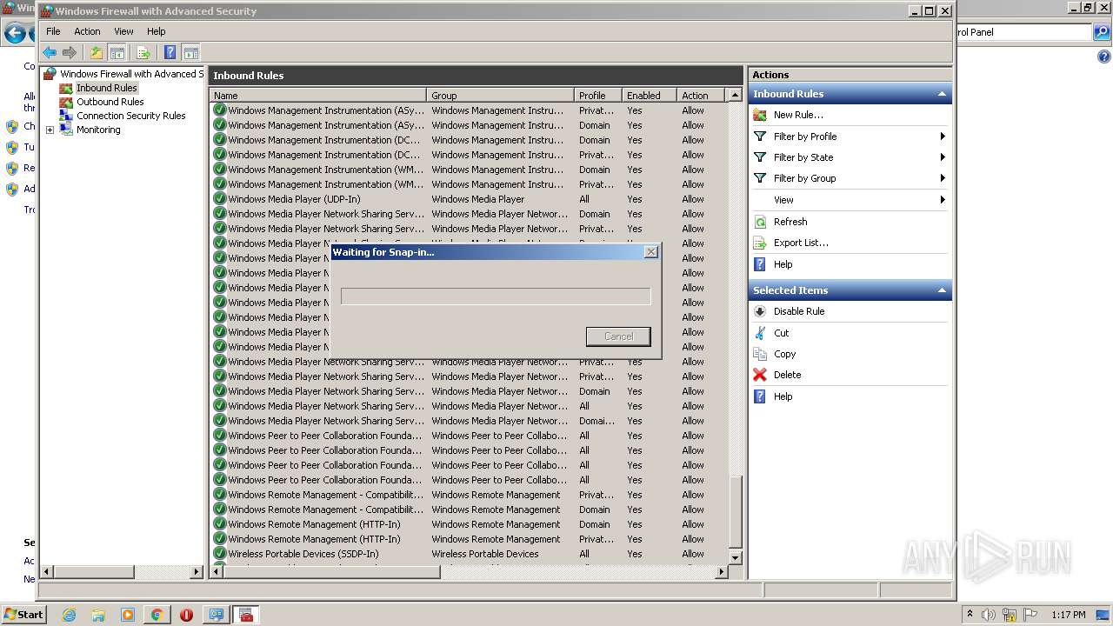The height and width of the screenshot is (626, 1113).
Task: Click the volume speaker tray icon
Action: click(x=989, y=615)
